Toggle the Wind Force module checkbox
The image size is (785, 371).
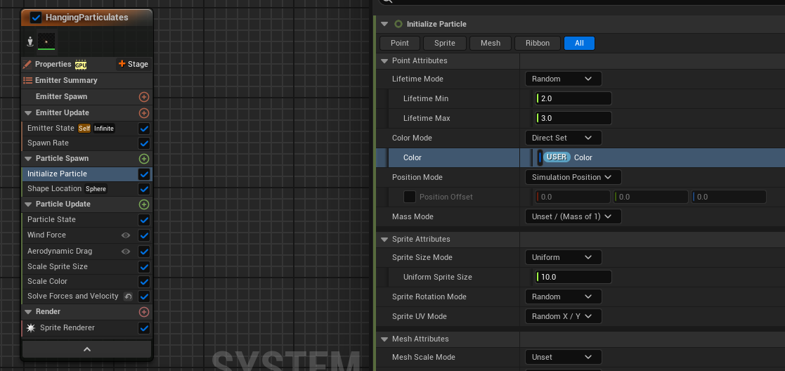click(x=144, y=235)
